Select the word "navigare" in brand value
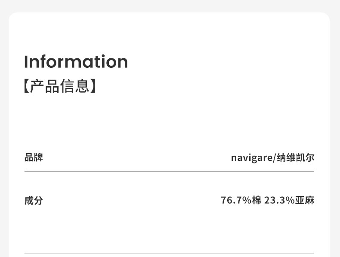 251,158
